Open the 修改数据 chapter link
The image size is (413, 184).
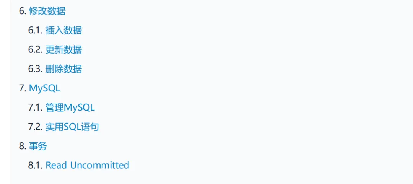tap(47, 11)
